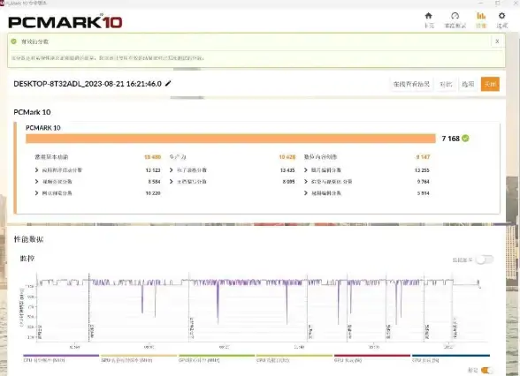Open Options via the gear icon
The height and width of the screenshot is (376, 520).
(x=501, y=19)
